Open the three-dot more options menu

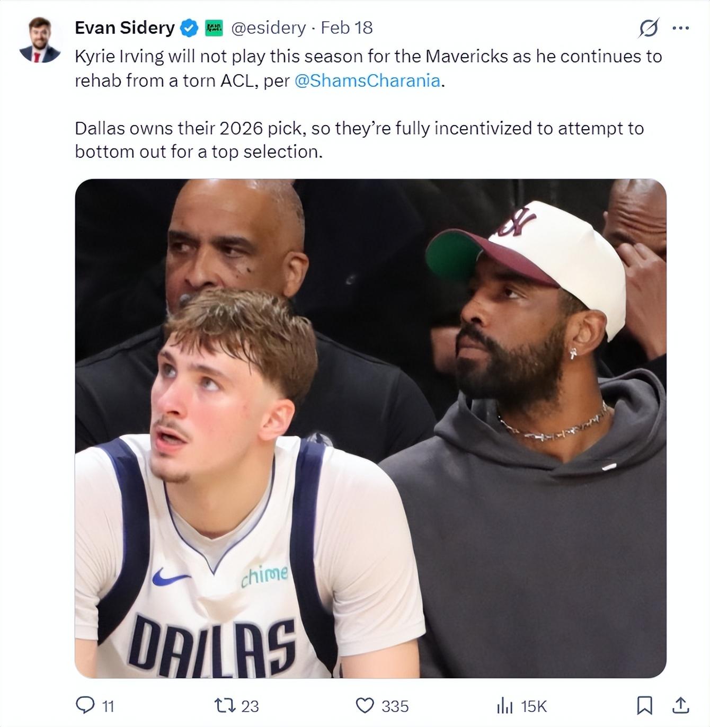(680, 28)
